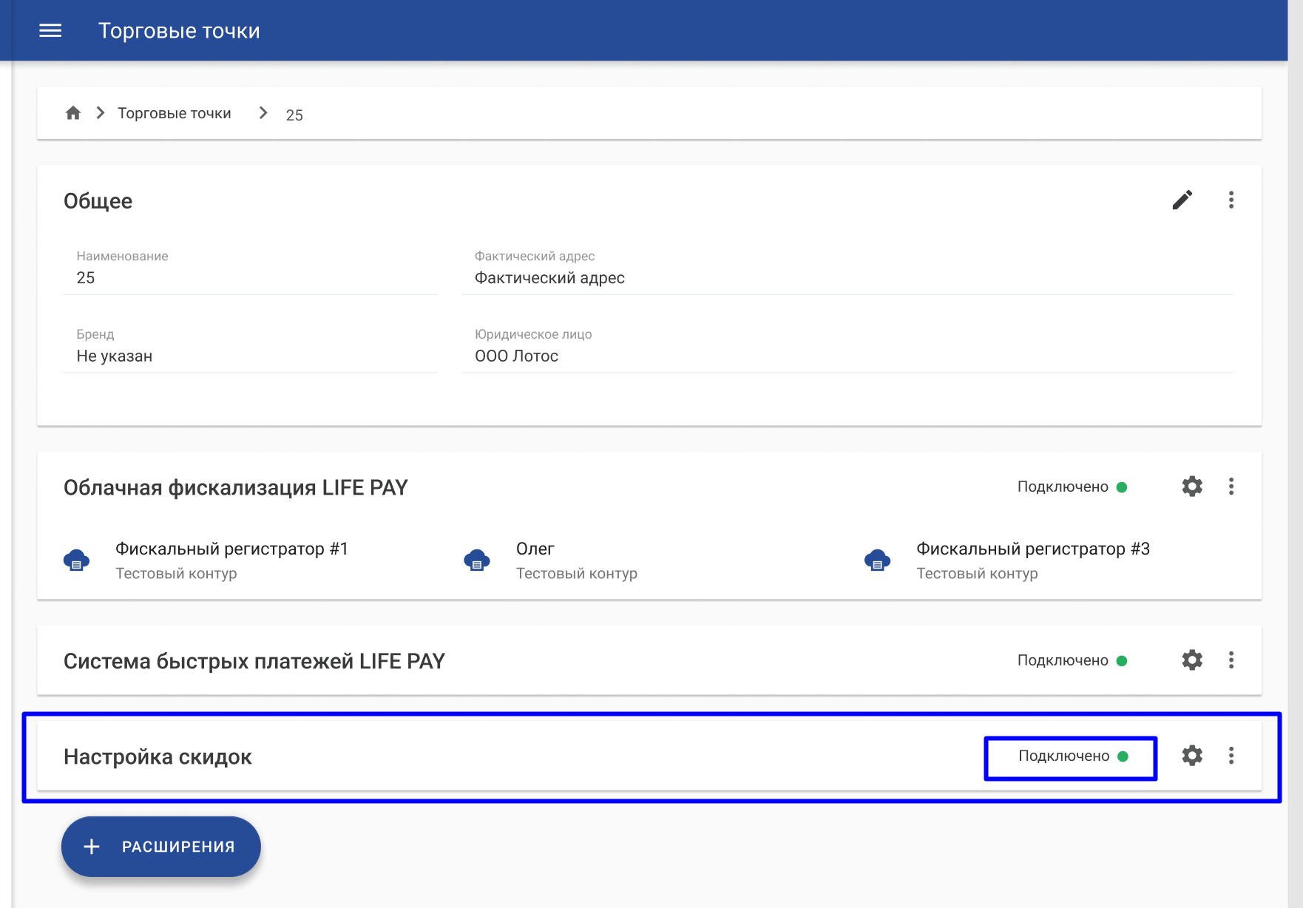Select Фискальный регистратор #1
This screenshot has height=908, width=1303.
231,549
